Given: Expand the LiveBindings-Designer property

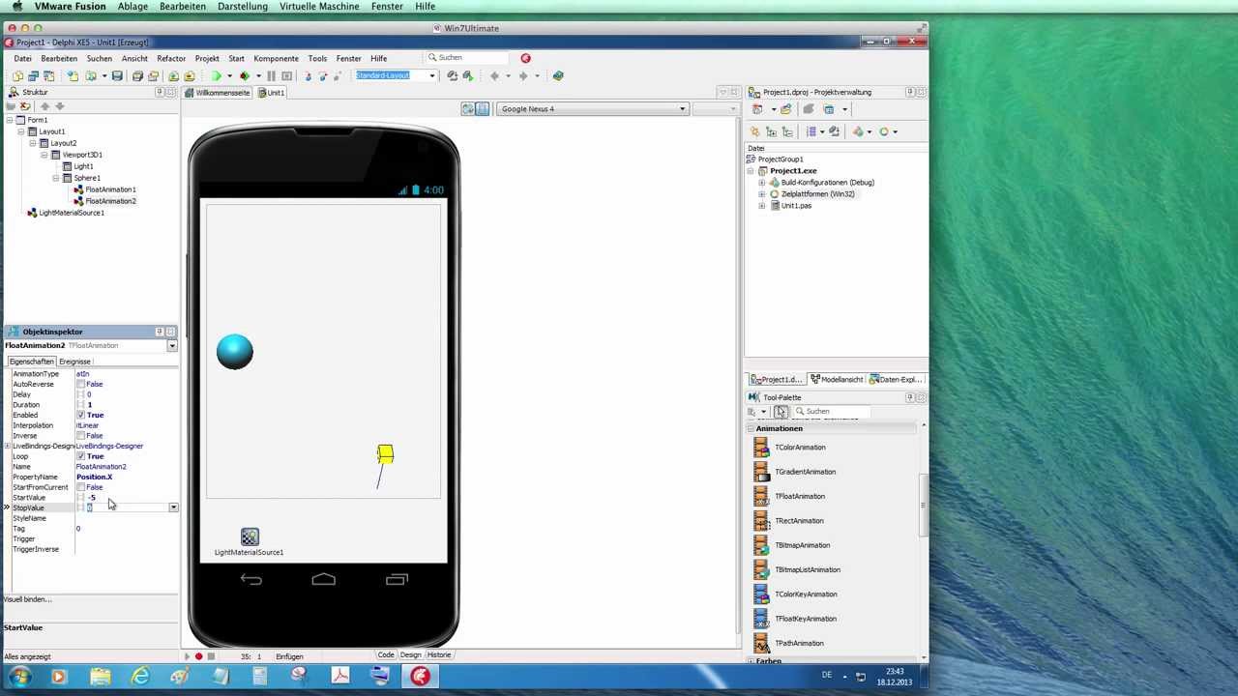Looking at the screenshot, I should point(8,447).
